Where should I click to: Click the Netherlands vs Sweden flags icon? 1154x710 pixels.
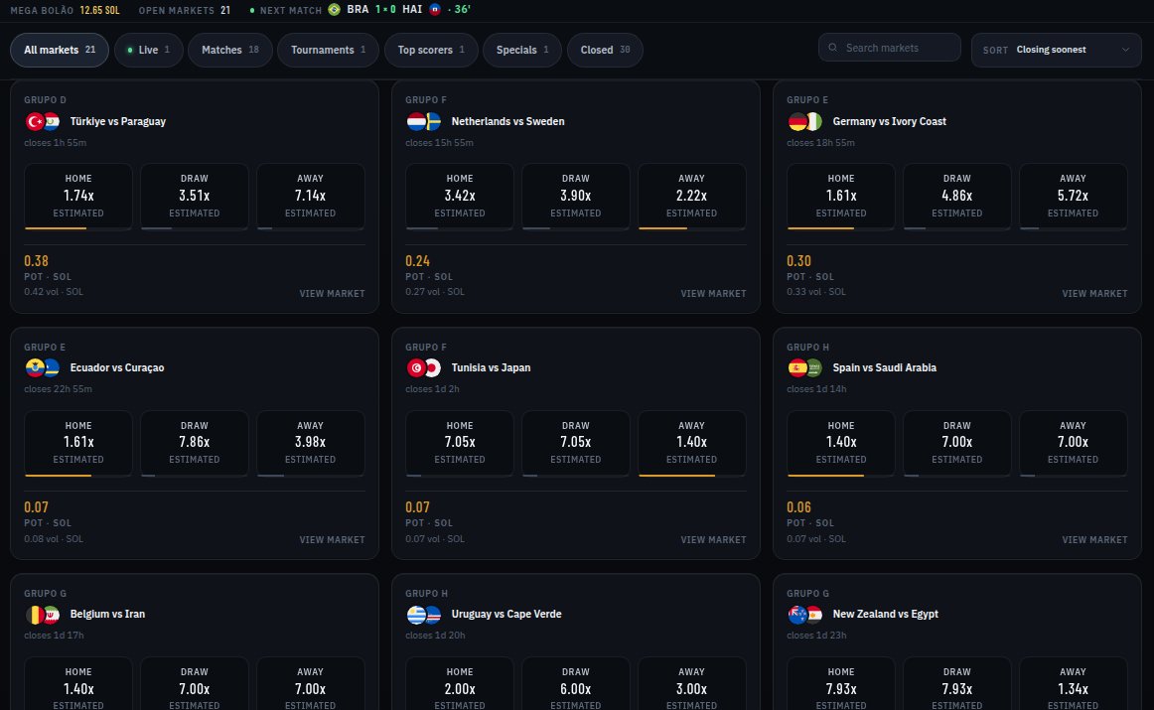424,121
